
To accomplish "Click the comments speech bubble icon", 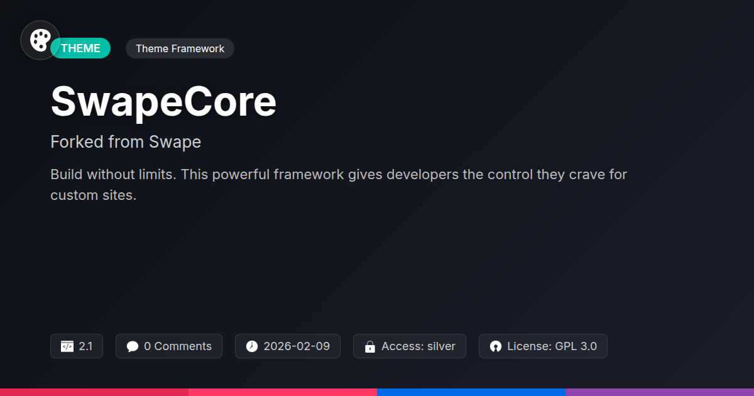I will [x=132, y=346].
